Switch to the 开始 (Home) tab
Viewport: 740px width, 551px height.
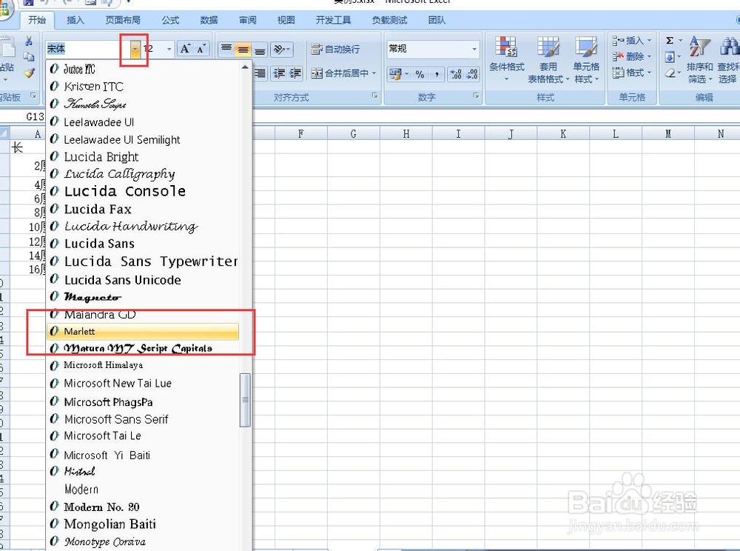[x=37, y=20]
